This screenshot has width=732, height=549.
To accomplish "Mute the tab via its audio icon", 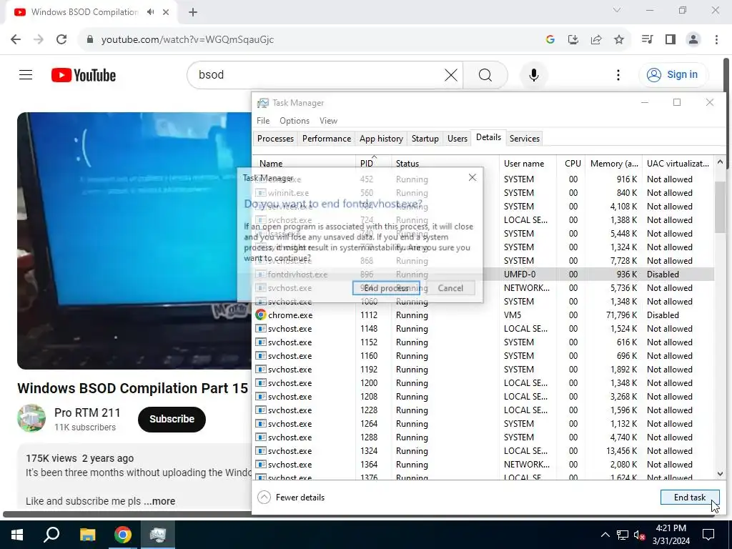I will [x=150, y=12].
